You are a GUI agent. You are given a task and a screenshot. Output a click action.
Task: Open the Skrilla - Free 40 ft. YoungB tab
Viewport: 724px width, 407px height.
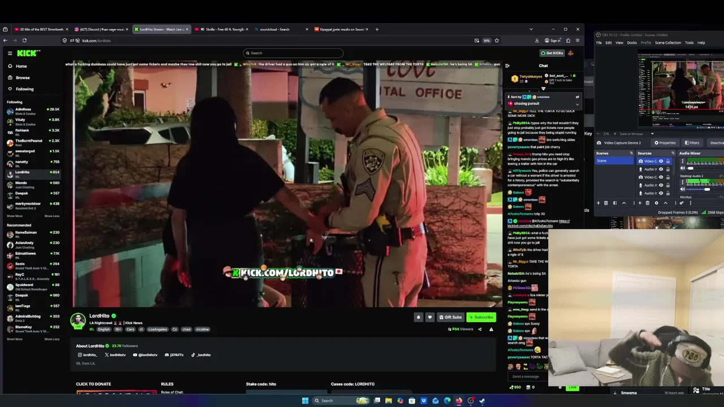click(x=221, y=29)
